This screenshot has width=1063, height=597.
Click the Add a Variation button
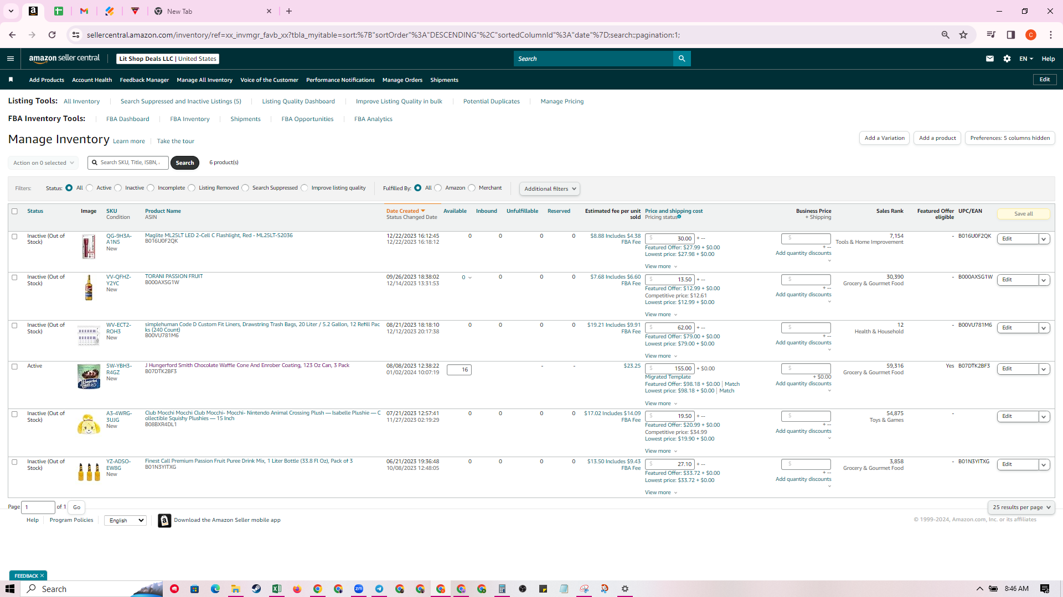[884, 138]
